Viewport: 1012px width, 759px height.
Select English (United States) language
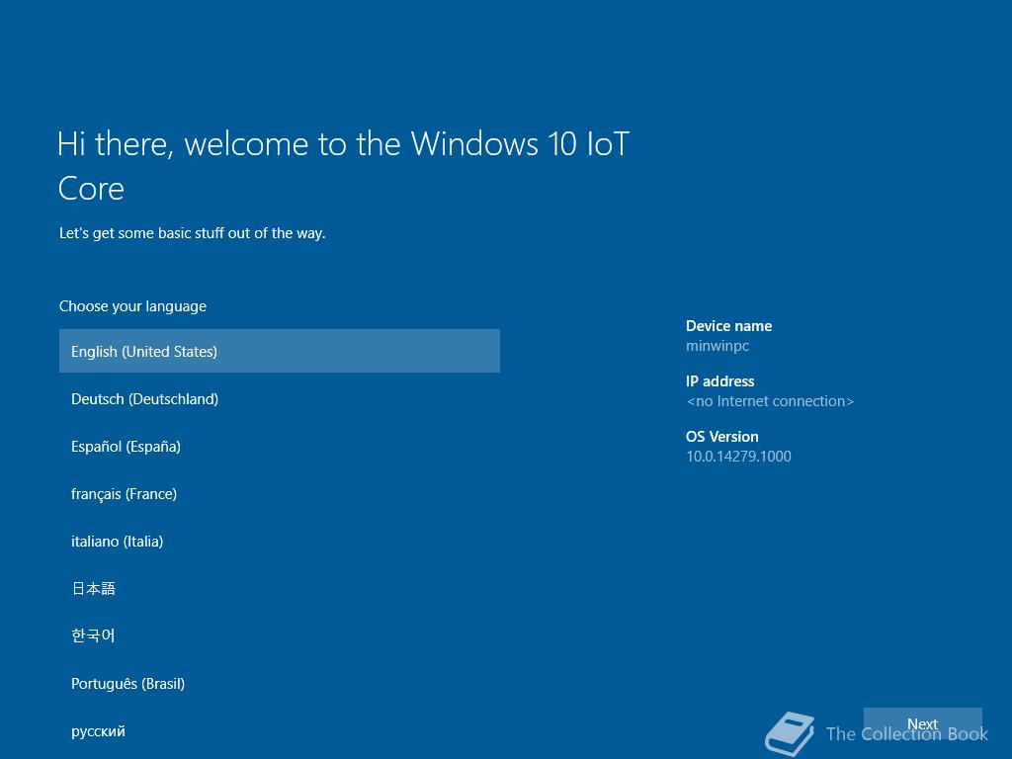280,351
